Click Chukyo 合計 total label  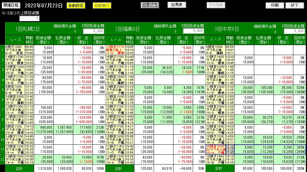(220, 169)
